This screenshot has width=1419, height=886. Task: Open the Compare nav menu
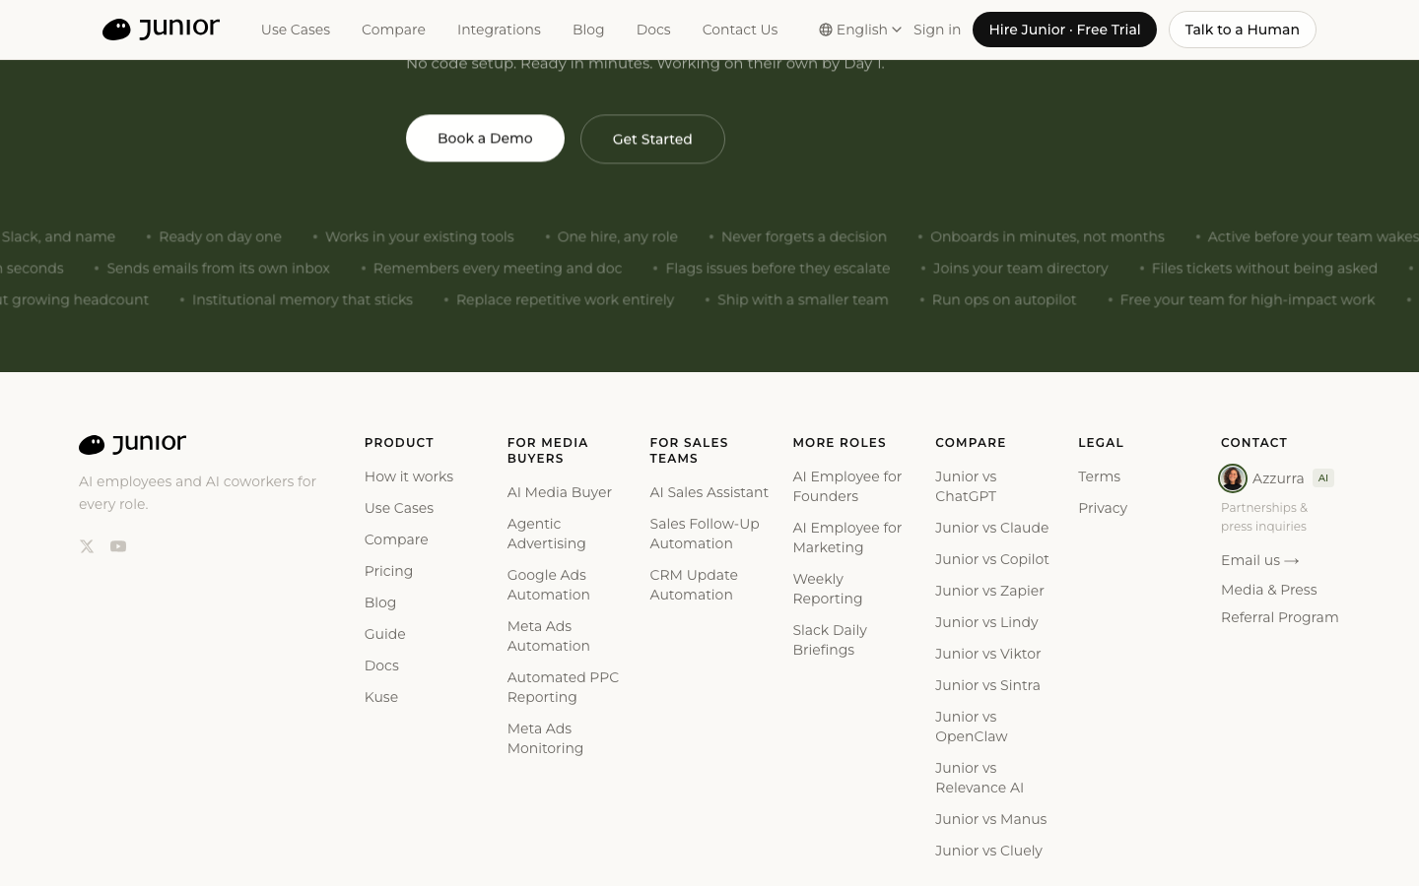tap(393, 30)
